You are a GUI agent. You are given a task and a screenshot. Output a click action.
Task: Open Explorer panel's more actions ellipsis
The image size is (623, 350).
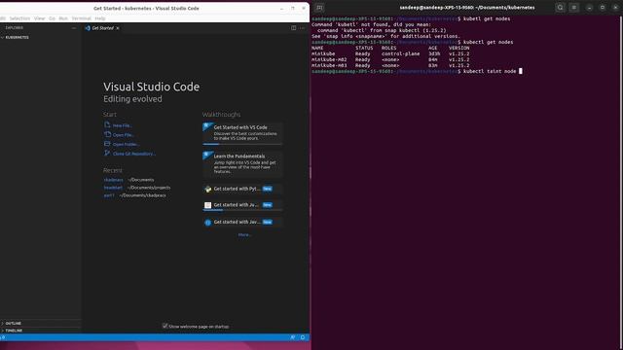click(74, 28)
